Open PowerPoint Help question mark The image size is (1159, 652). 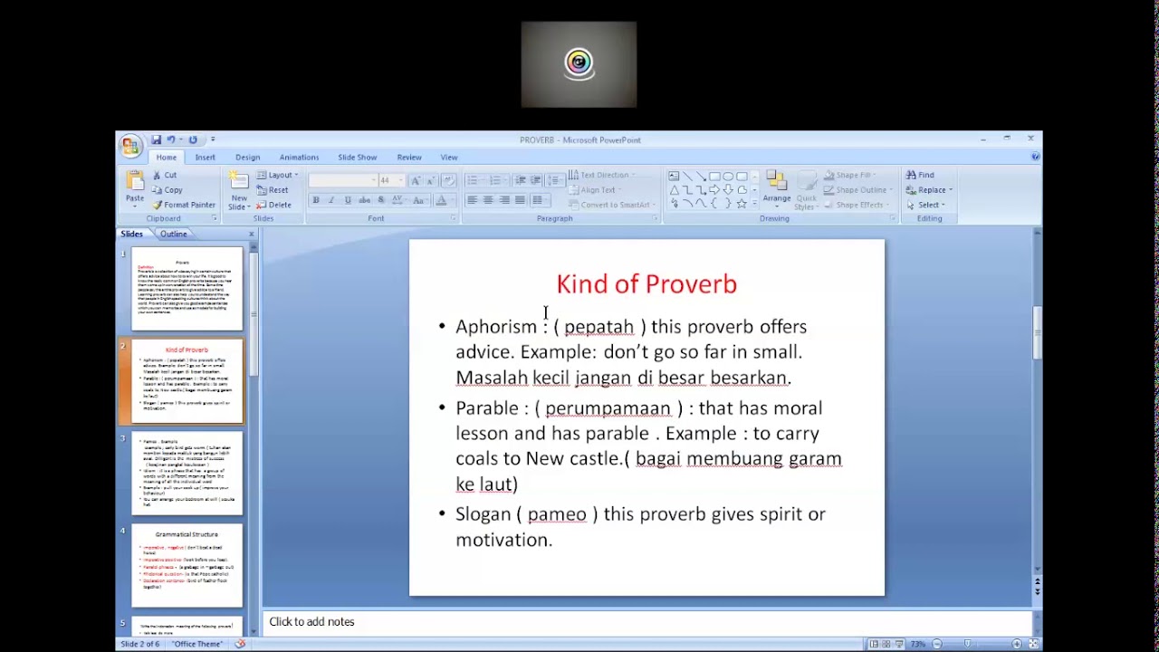pos(1035,157)
